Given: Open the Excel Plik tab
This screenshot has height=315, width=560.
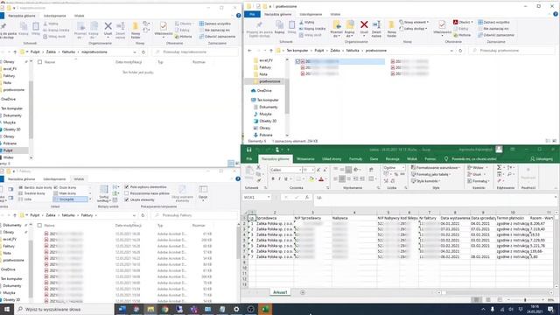Looking at the screenshot, I should [x=249, y=159].
